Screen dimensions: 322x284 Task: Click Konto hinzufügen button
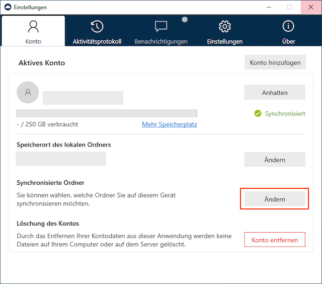click(275, 62)
